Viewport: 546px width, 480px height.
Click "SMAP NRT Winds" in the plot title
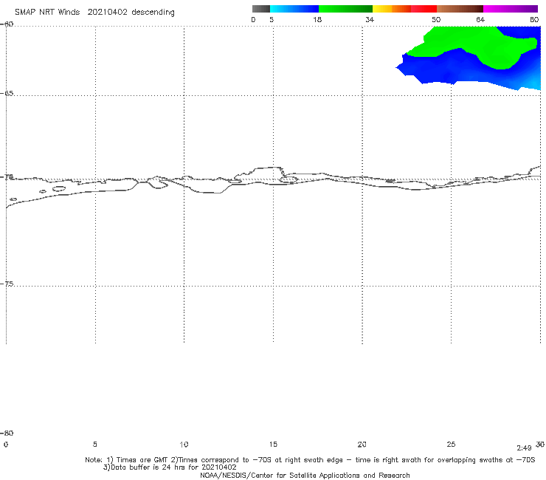point(47,12)
